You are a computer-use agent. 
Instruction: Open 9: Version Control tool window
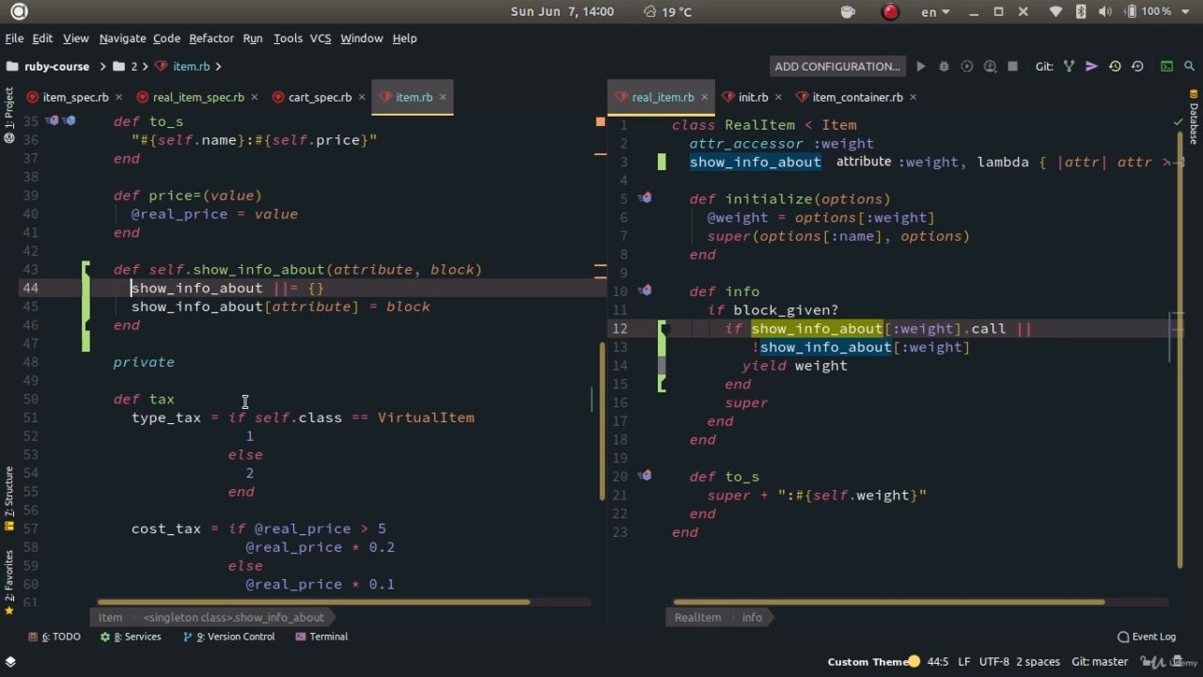tap(228, 637)
